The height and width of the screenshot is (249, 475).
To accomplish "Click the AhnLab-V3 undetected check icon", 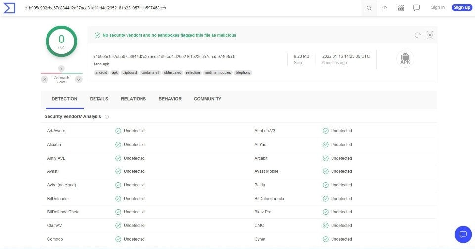I will [x=326, y=131].
